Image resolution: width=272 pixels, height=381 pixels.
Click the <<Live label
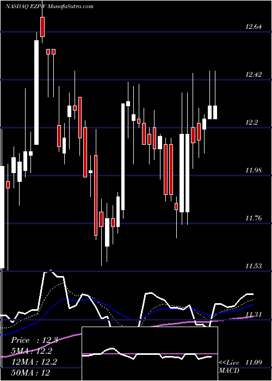coord(229,363)
